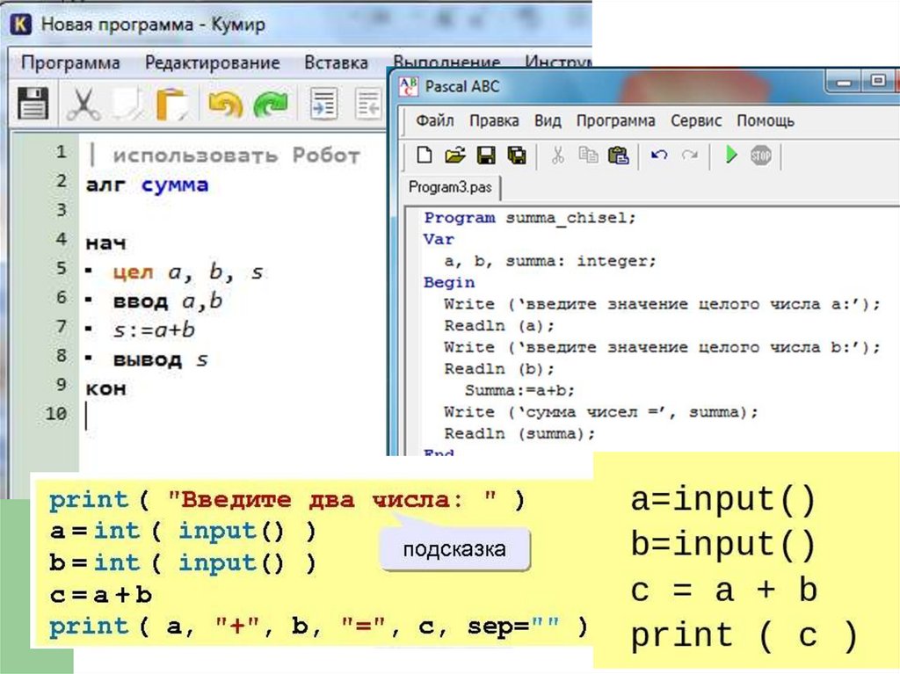
Task: Select the Program3.pas tab
Action: coord(451,188)
